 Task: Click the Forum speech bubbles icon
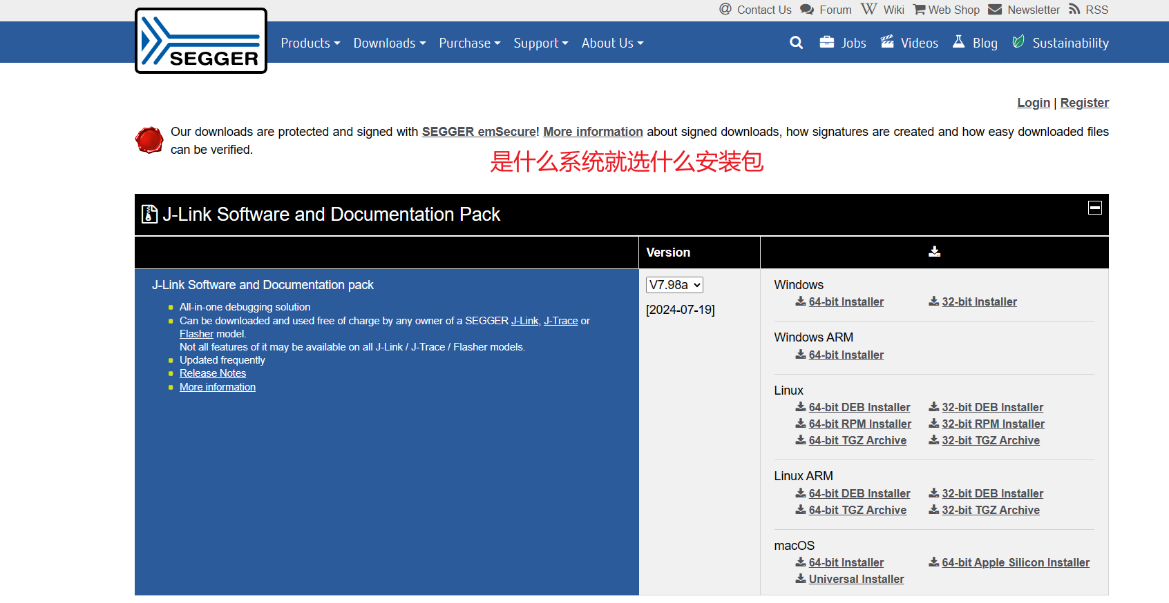pos(807,10)
